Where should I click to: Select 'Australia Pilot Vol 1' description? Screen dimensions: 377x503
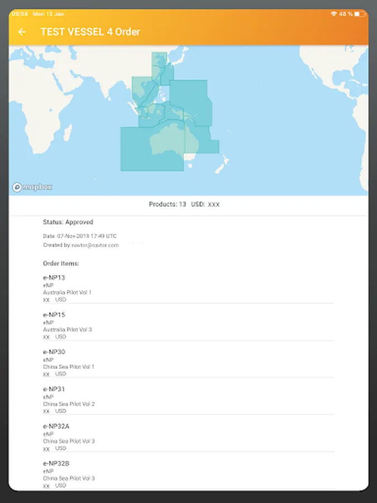click(68, 292)
